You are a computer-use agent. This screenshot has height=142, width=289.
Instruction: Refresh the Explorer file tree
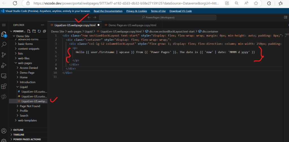[39, 31]
